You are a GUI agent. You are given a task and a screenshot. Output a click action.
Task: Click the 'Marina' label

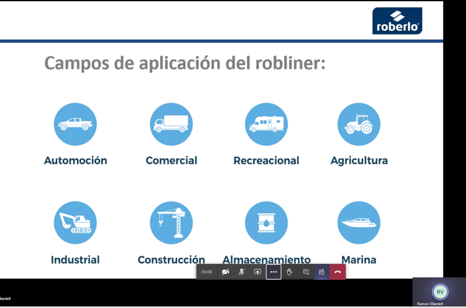(x=359, y=259)
